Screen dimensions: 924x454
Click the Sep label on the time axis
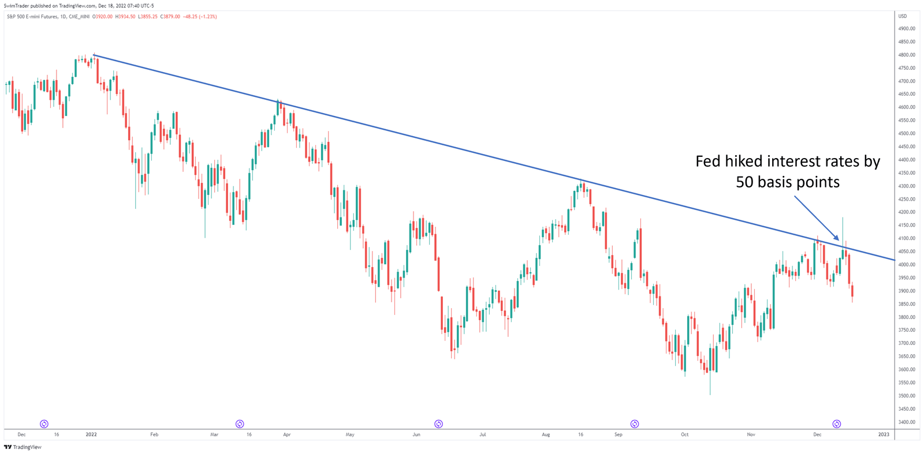(619, 434)
